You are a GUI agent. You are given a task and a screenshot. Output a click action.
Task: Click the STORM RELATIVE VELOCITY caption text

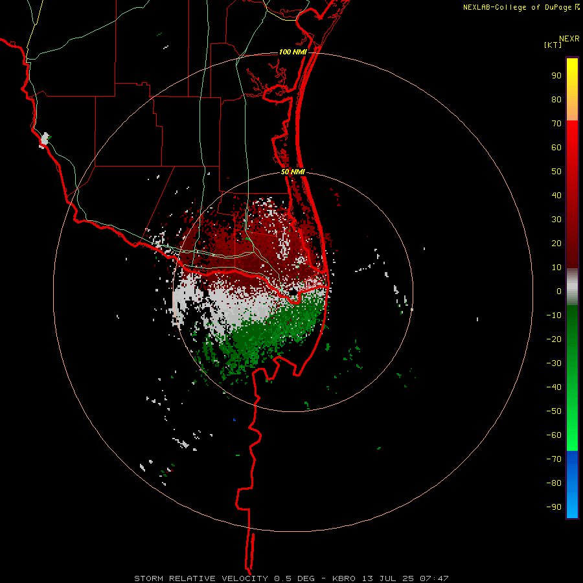point(201,578)
